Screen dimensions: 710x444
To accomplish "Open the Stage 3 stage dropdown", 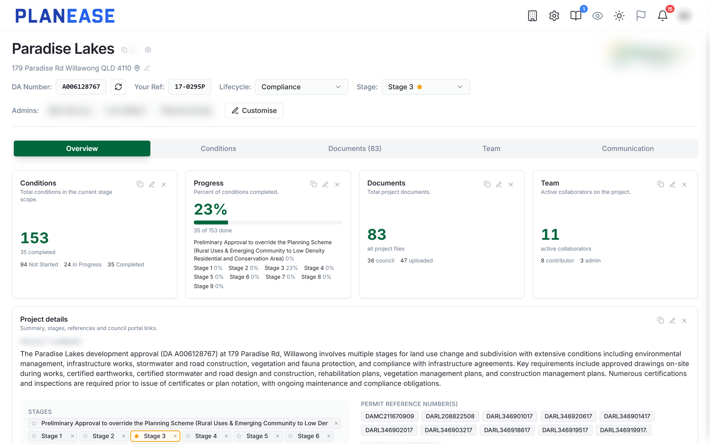I will [426, 87].
